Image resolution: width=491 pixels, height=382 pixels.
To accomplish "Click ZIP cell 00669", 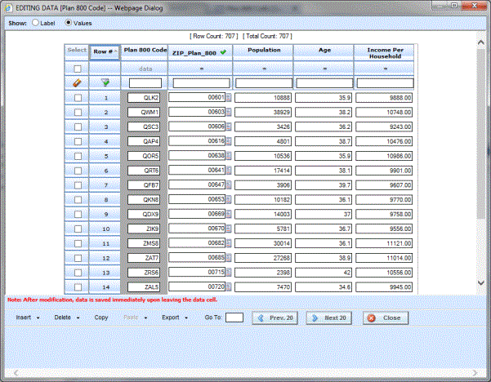I will [197, 214].
